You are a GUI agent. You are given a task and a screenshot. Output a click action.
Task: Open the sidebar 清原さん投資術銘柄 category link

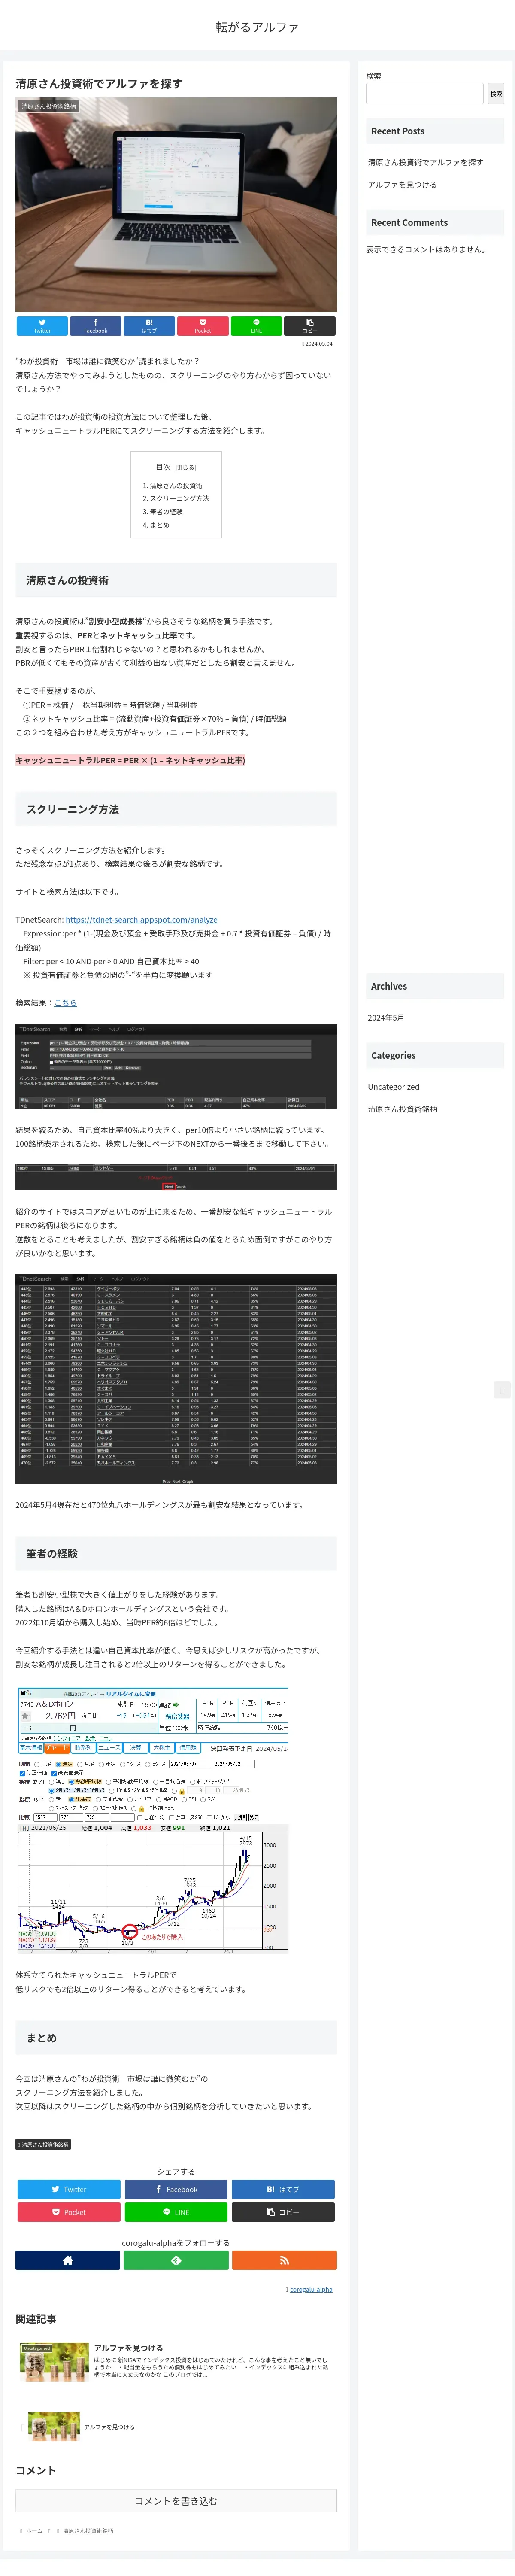[x=402, y=1109]
